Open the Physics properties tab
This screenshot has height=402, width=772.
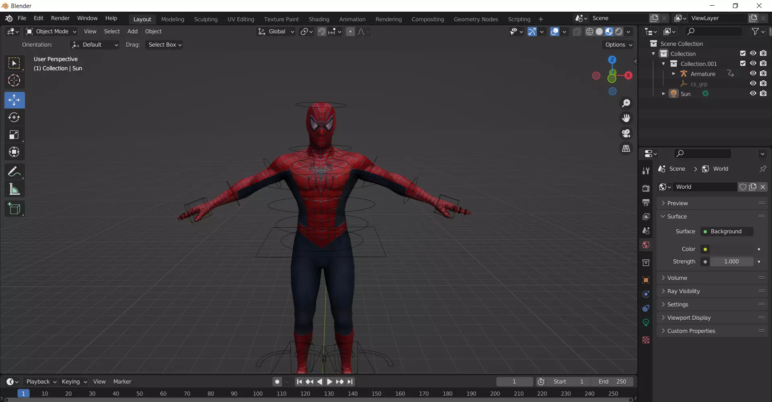646,294
